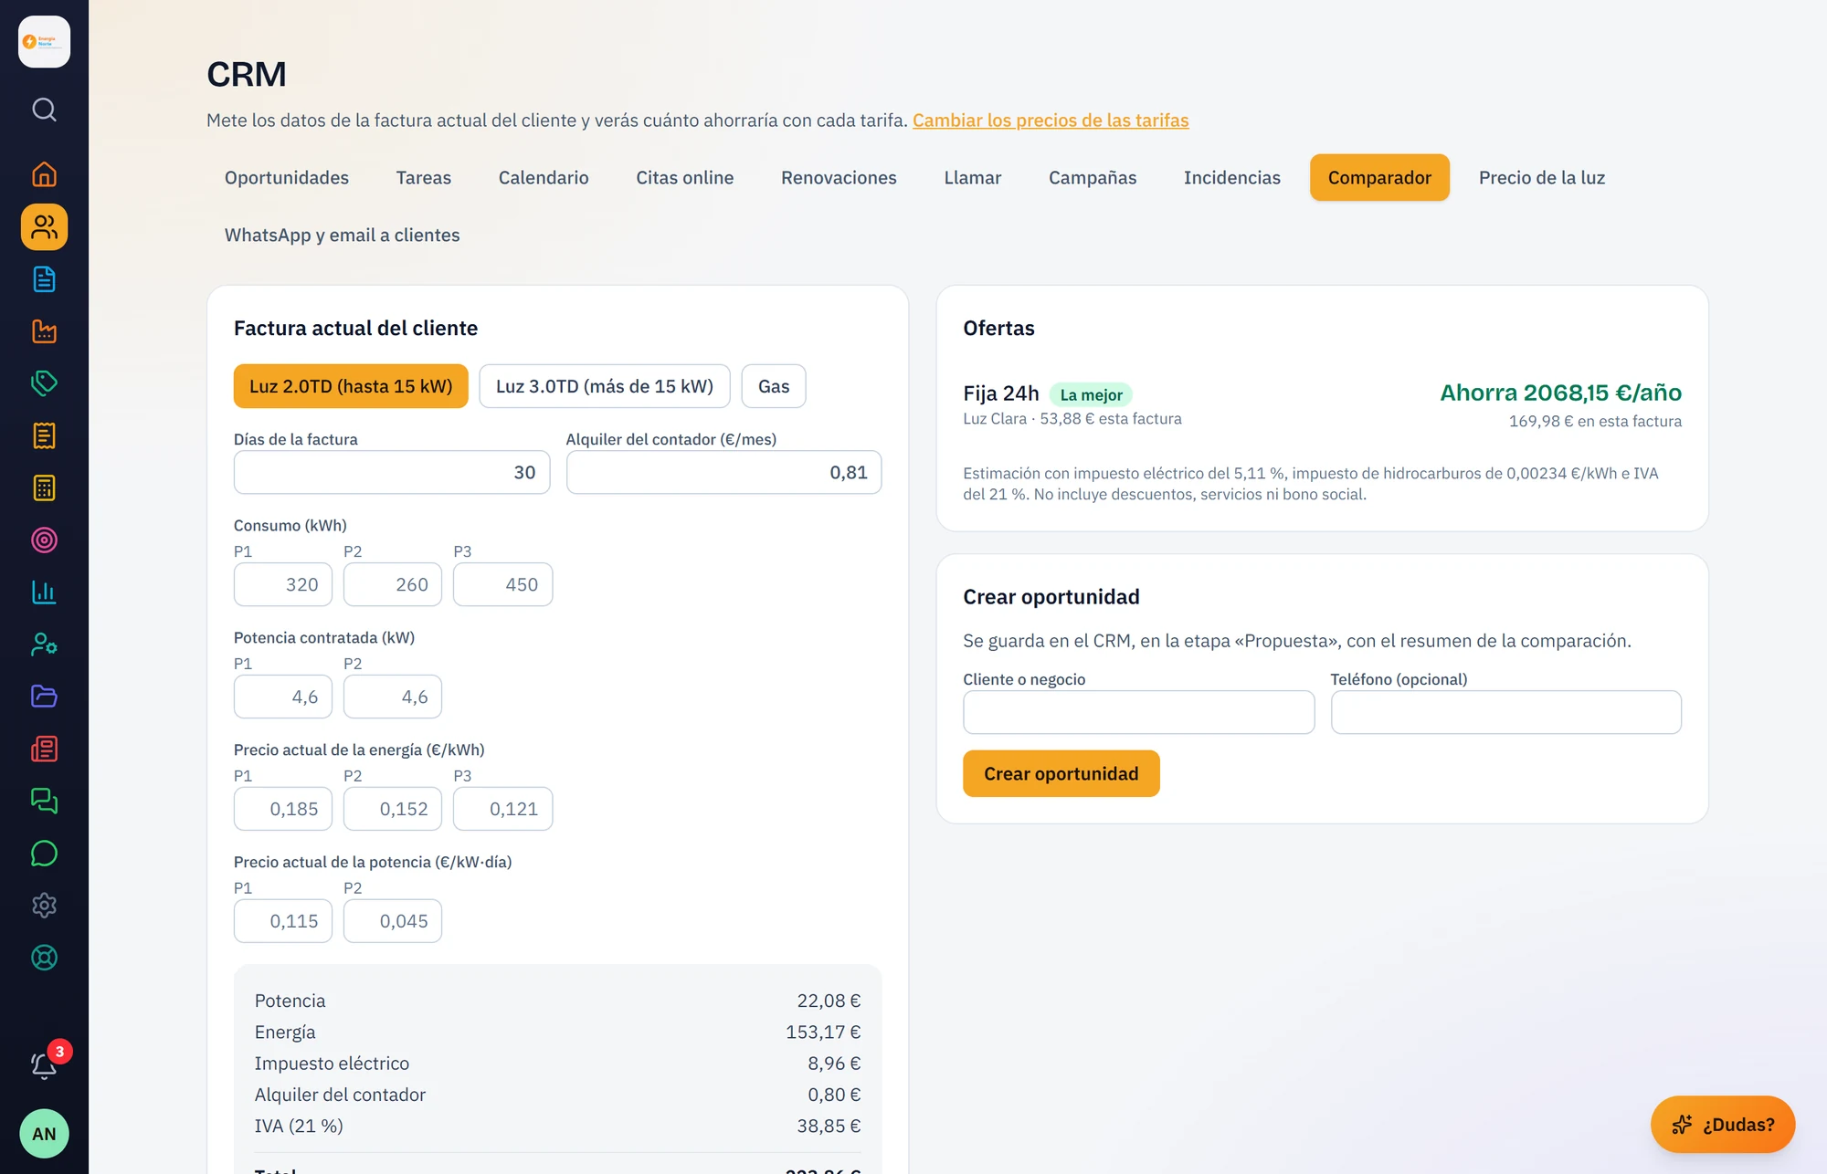Focus the Teléfono (opcional) field

(x=1505, y=712)
